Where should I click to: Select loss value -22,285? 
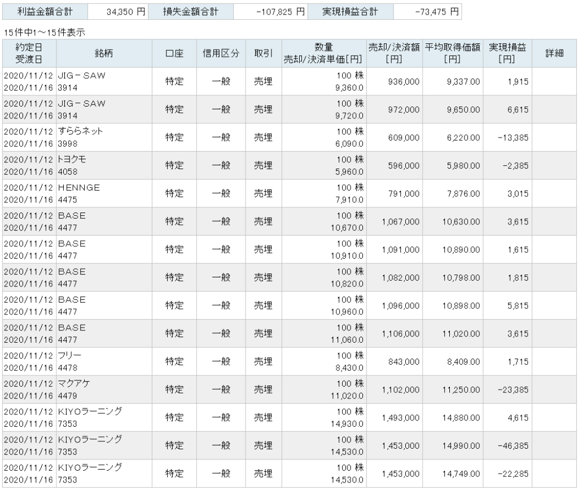[513, 474]
